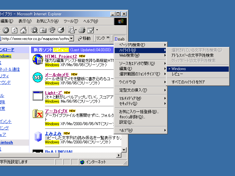Click the よみよみ crystal icon
235x176 pixels.
[x=38, y=137]
